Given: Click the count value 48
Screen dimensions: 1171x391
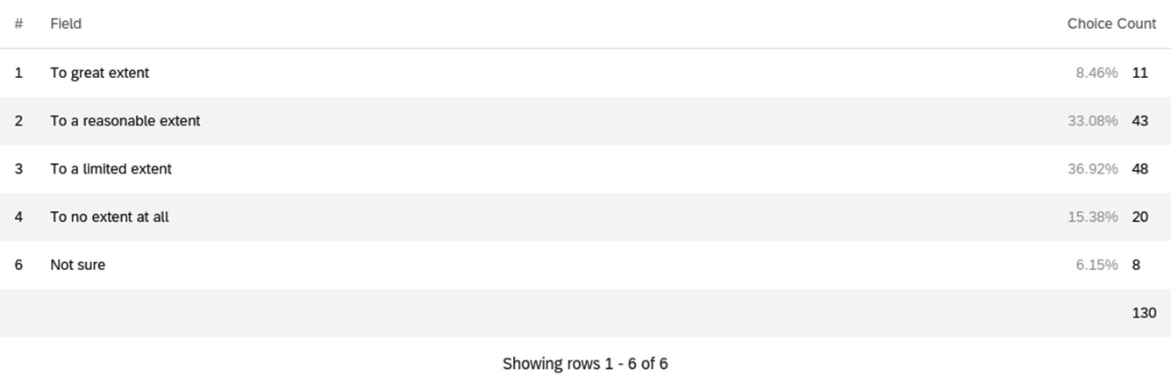Looking at the screenshot, I should 1139,169.
